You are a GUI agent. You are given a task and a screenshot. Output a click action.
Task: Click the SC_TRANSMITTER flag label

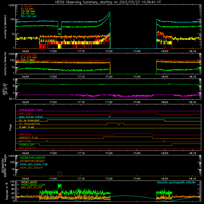(x=30, y=124)
